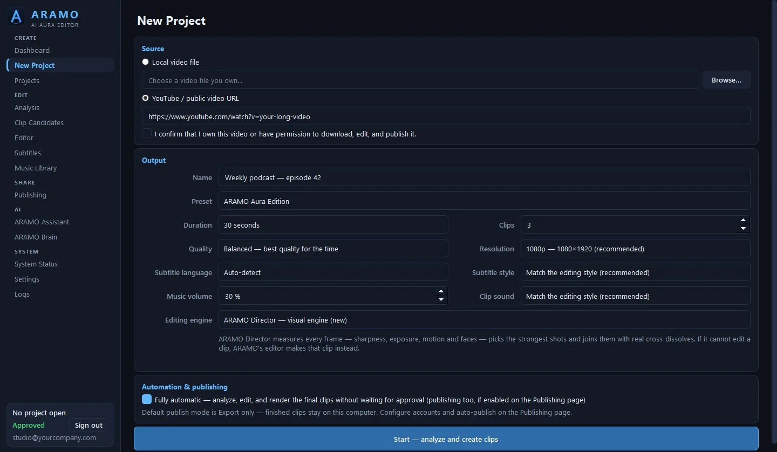Image resolution: width=777 pixels, height=452 pixels.
Task: Click the ARAMO logo icon
Action: (x=17, y=17)
